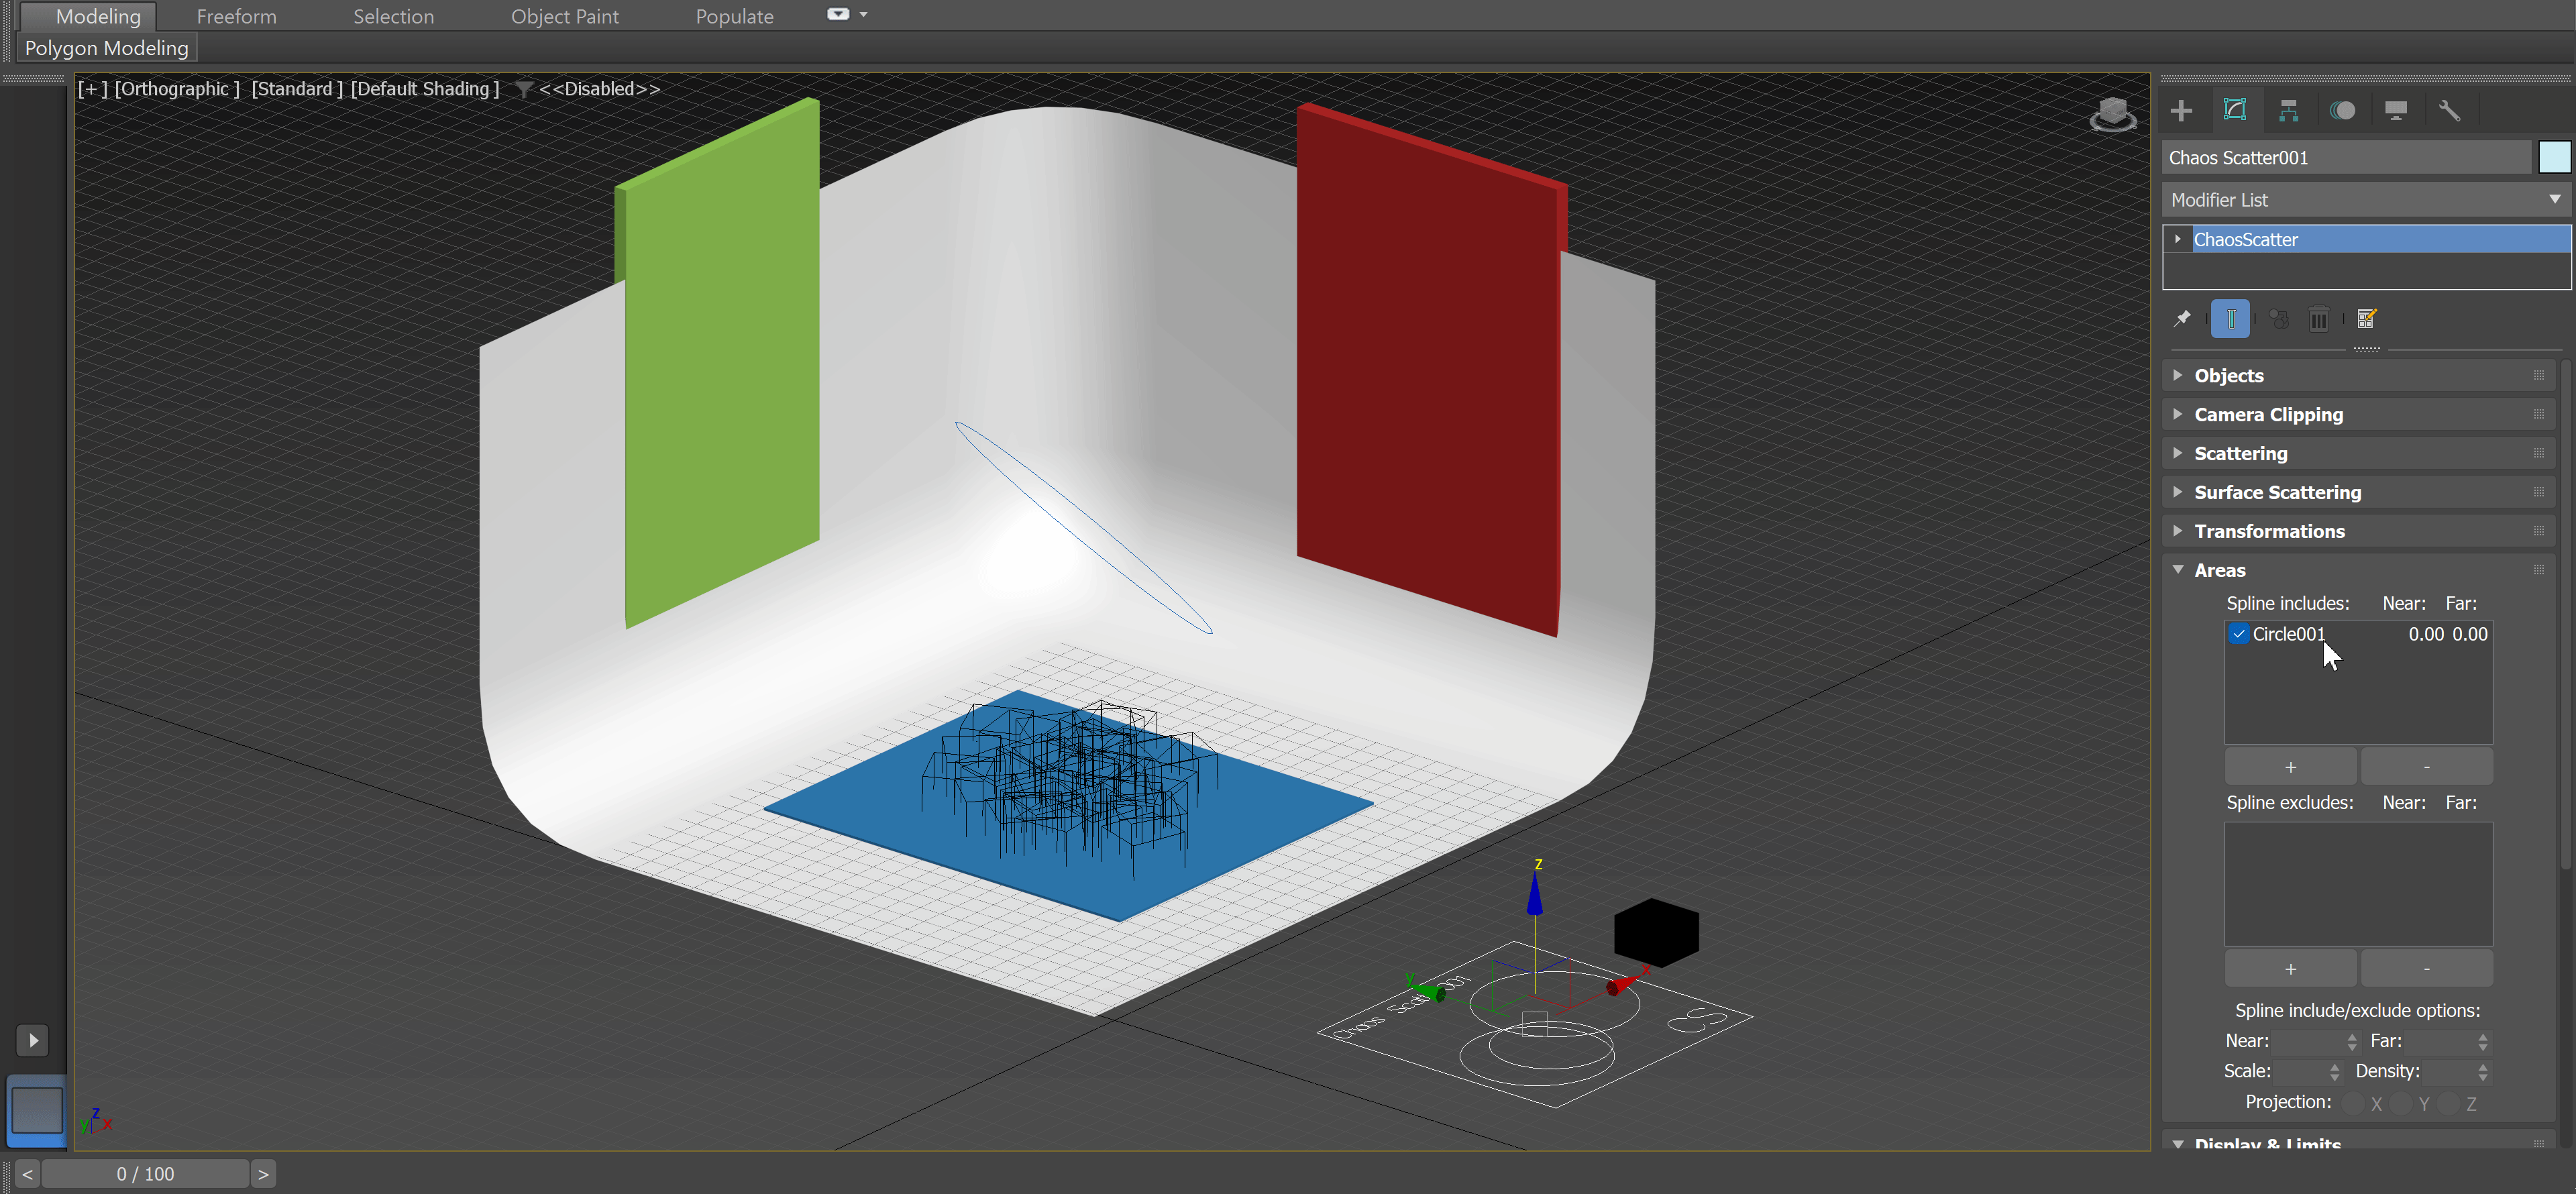Remove selected spline with the minus button
This screenshot has width=2576, height=1194.
[2427, 765]
